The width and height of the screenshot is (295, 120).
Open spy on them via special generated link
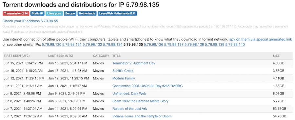[261, 40]
